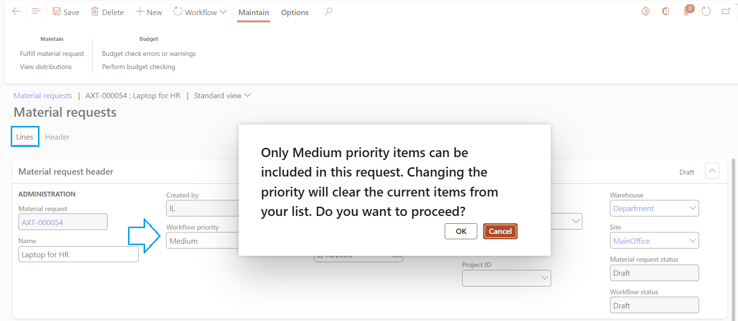Click the Open in Office icon
This screenshot has width=738, height=321.
(665, 12)
